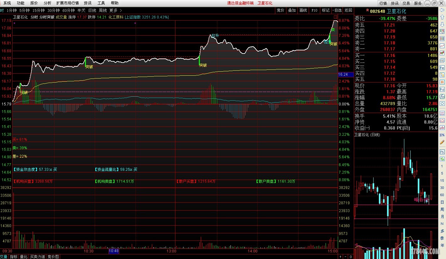The height and width of the screenshot is (259, 446).
Task: Select the 量比 bottom tab
Action: [x=24, y=256]
